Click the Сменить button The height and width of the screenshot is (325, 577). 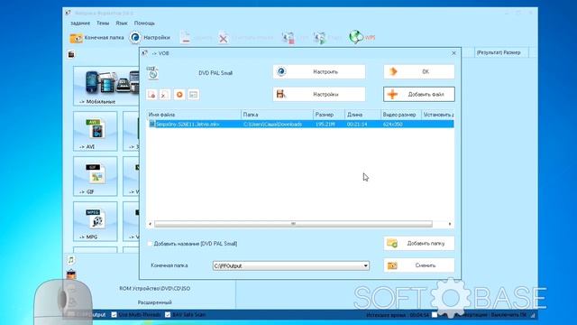click(418, 265)
